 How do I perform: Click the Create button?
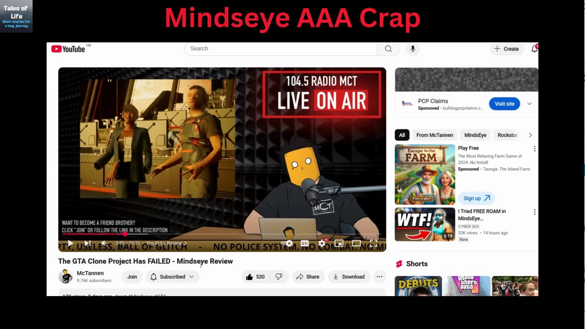[x=506, y=49]
